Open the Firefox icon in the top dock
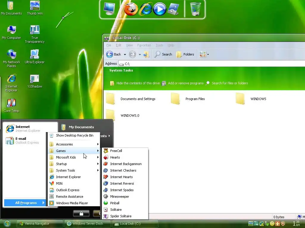Viewport: 305px width, 228px height. 131,9
